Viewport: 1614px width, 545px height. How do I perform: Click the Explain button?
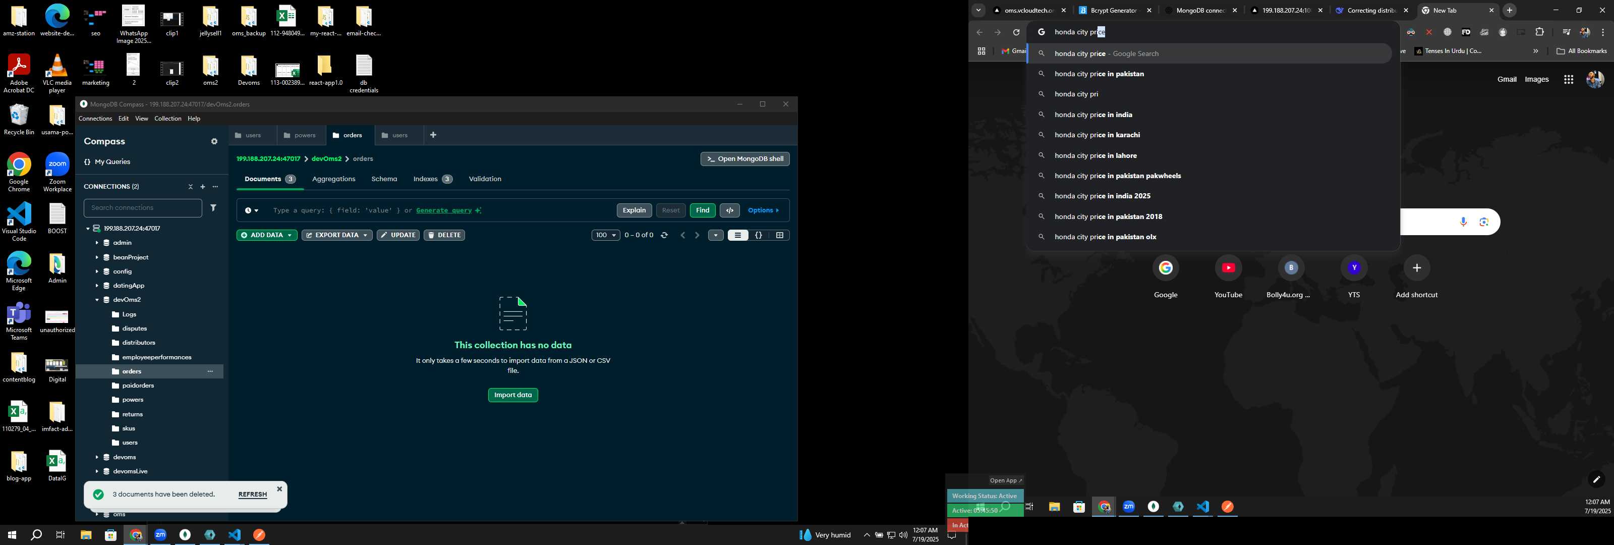[x=634, y=211]
